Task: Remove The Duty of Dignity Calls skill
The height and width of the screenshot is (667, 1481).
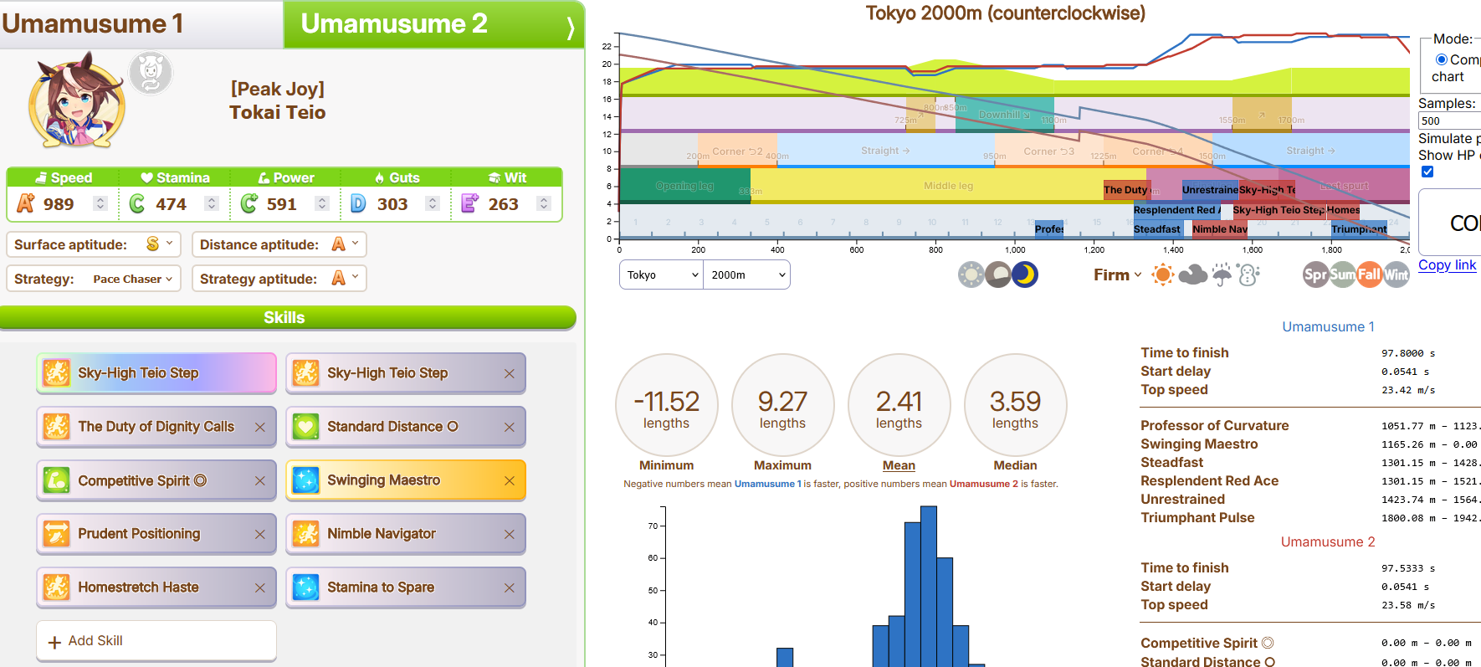Action: point(260,428)
